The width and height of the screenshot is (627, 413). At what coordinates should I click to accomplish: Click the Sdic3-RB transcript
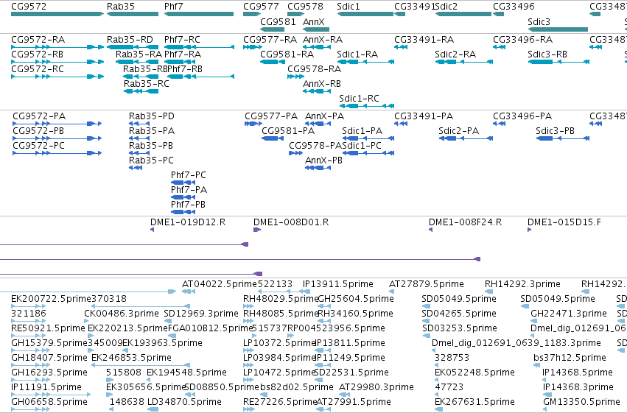(558, 62)
